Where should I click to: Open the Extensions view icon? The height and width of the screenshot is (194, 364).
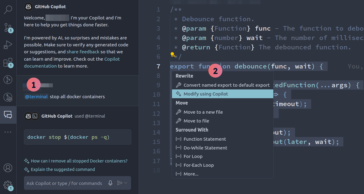[x=8, y=62]
